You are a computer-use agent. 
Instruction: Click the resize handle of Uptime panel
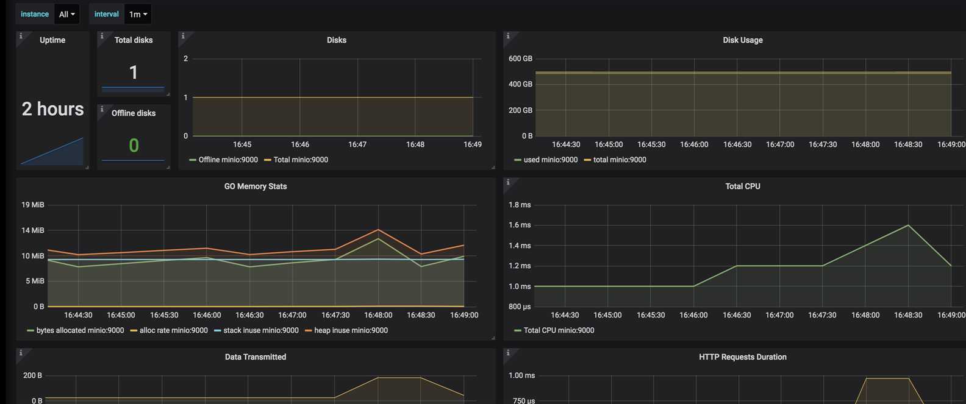point(87,167)
